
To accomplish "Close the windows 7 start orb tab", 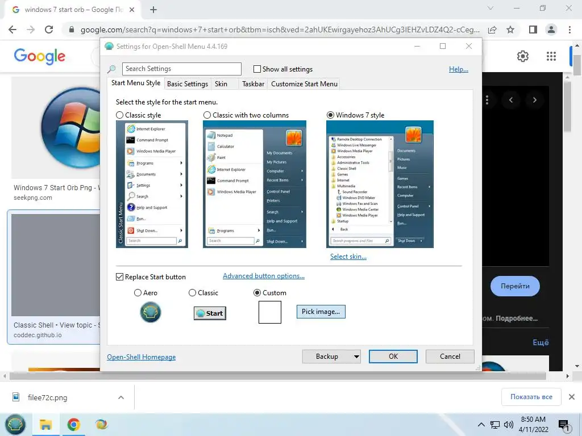I will 132,10.
